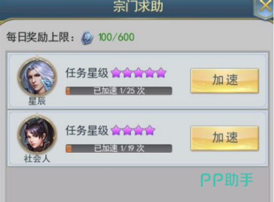Click the first purple star in 社会人's rating
Screen dimensions: 274x202
coord(116,130)
